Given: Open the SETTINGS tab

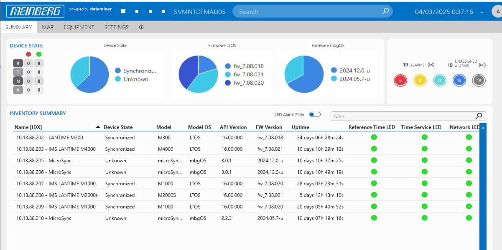Looking at the screenshot, I should click(116, 27).
